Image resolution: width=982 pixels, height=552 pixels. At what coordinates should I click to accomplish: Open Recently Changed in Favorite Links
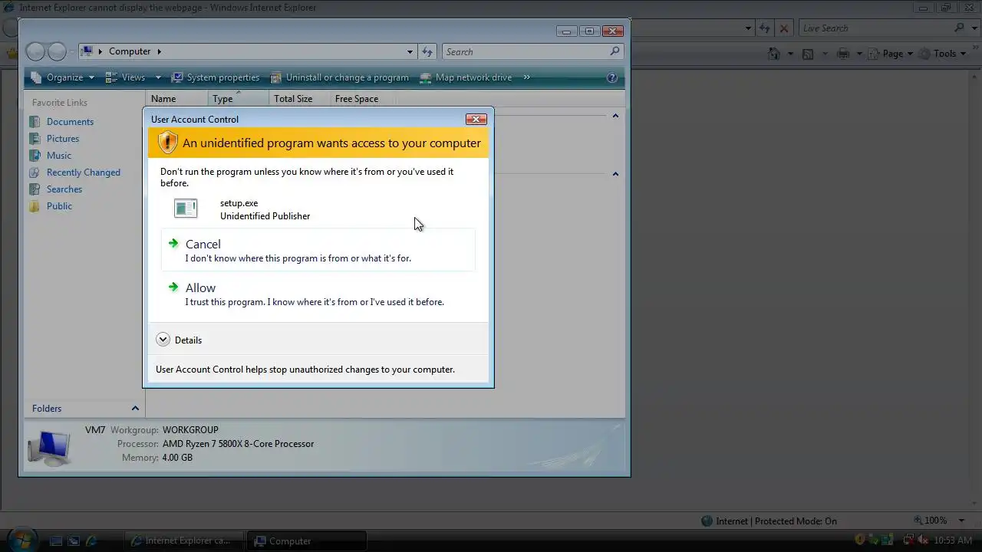tap(84, 172)
